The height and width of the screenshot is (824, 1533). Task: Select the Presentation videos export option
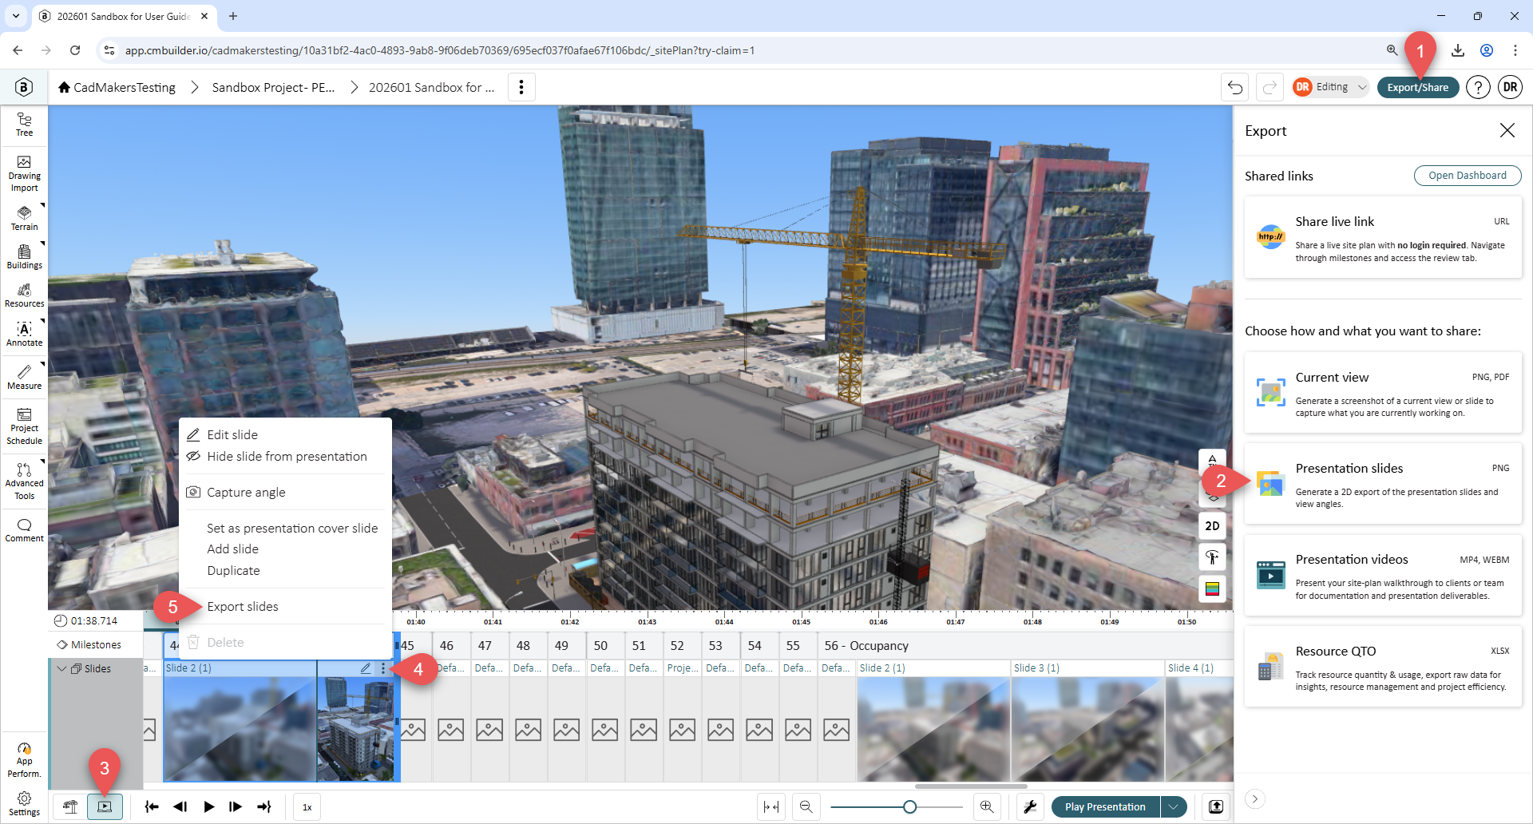[1383, 576]
